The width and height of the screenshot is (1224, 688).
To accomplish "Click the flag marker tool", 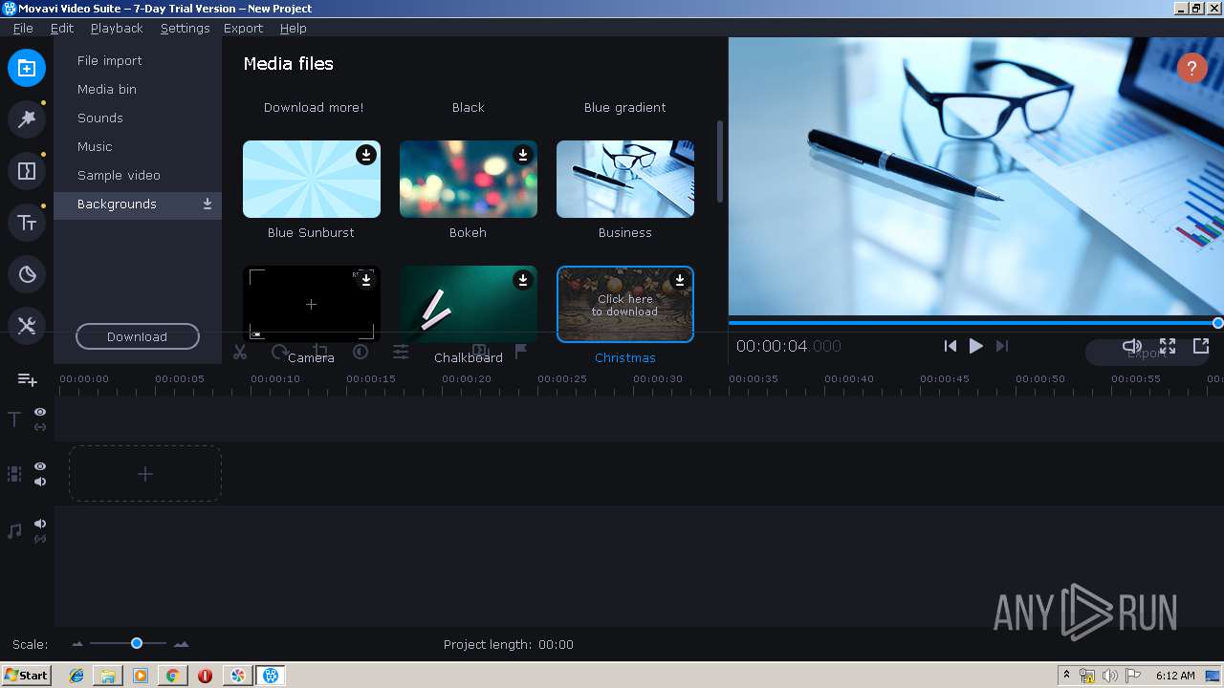I will 521,352.
